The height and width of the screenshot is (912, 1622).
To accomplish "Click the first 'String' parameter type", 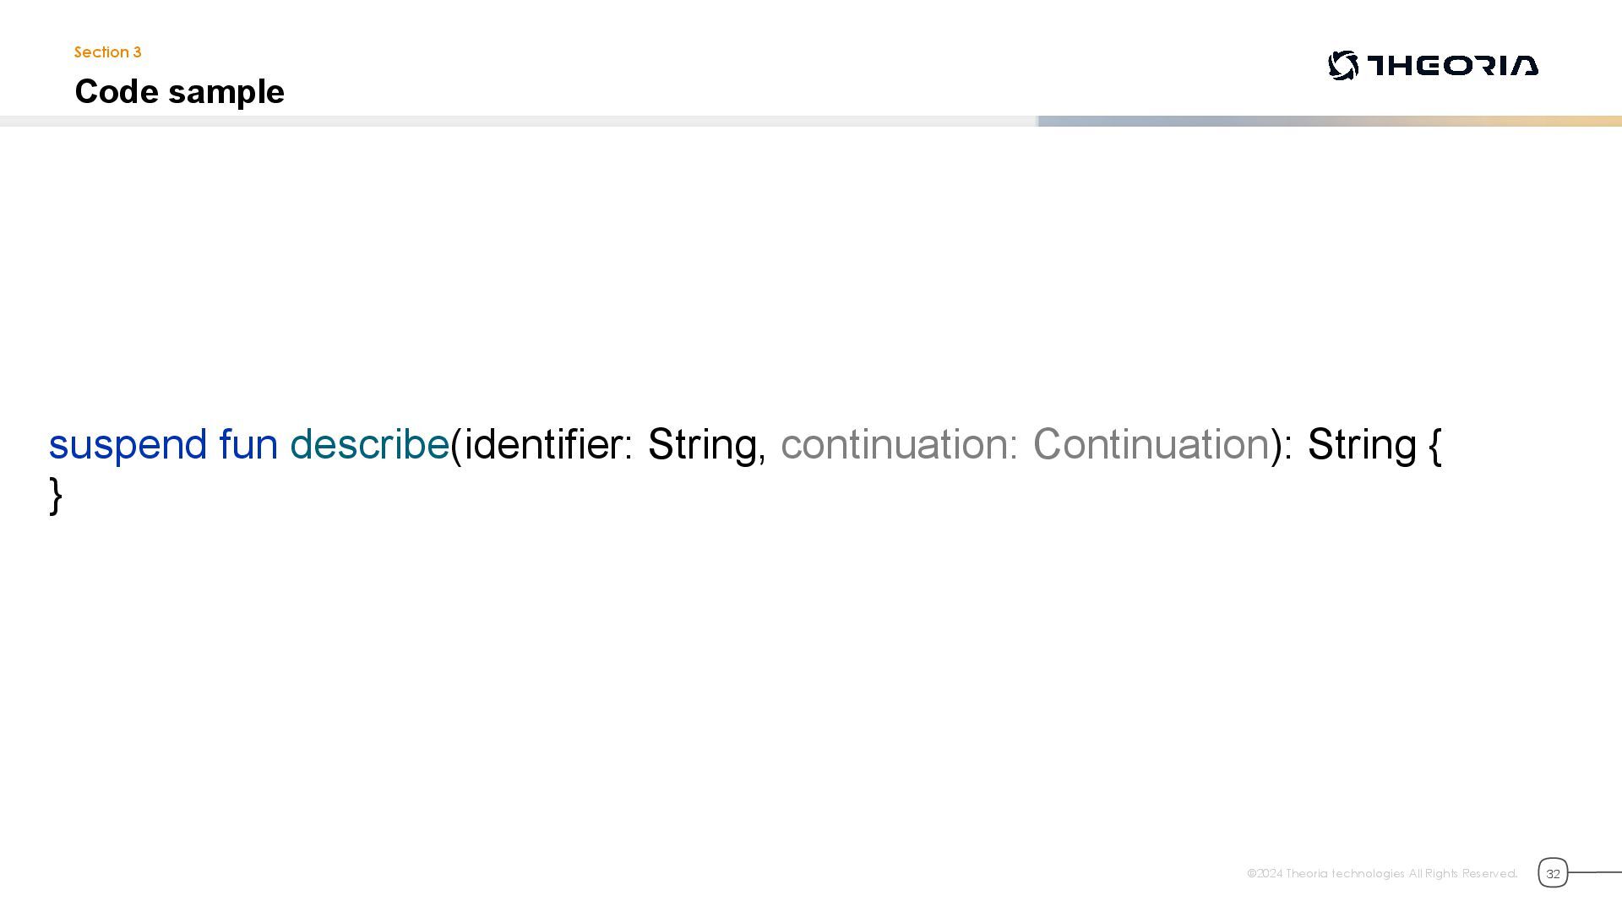I will coord(701,444).
